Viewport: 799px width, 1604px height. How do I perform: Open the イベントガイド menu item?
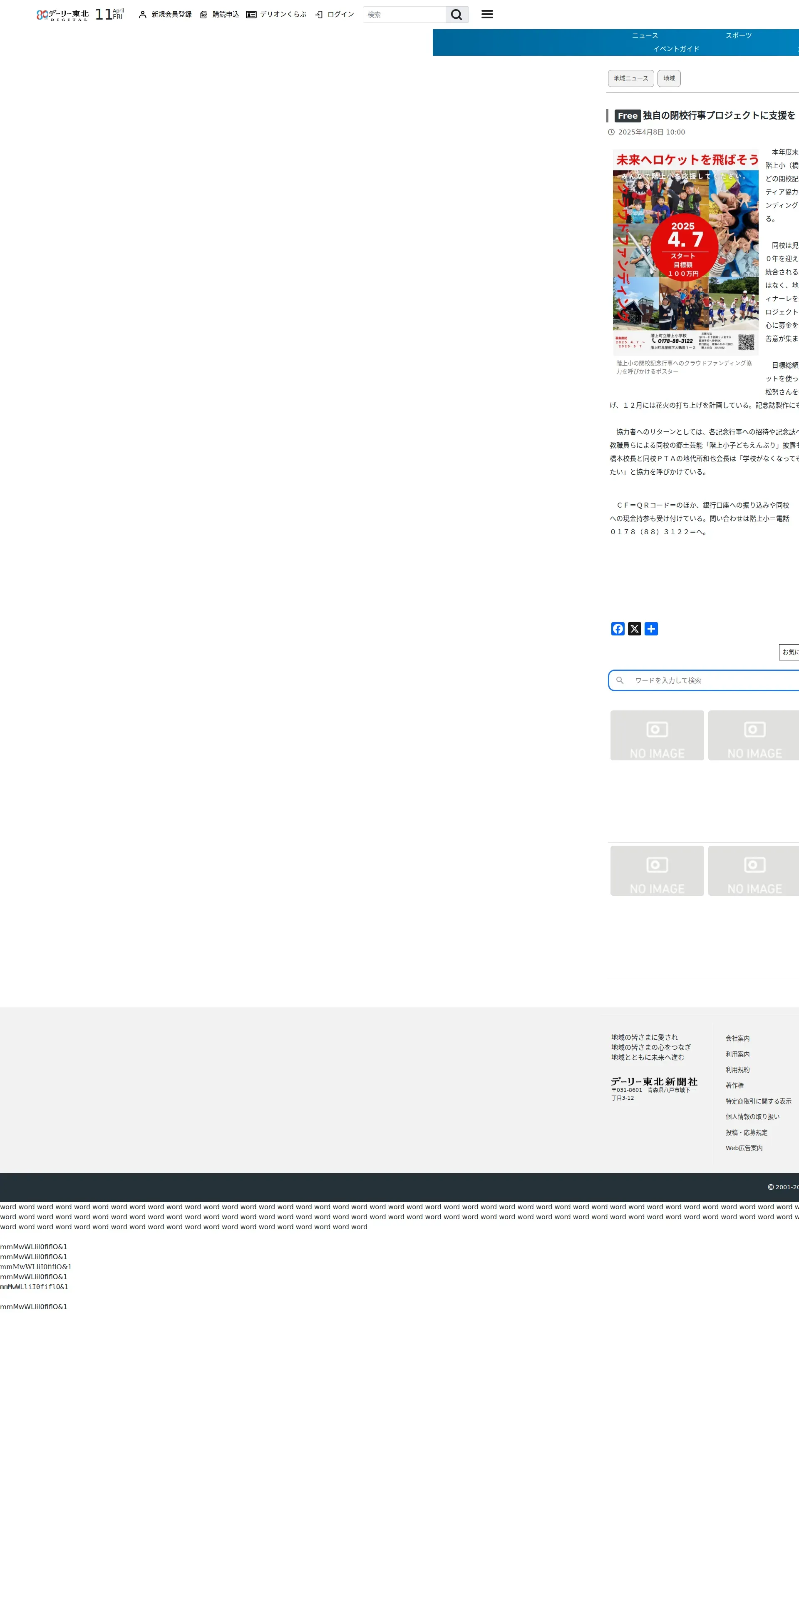point(676,49)
